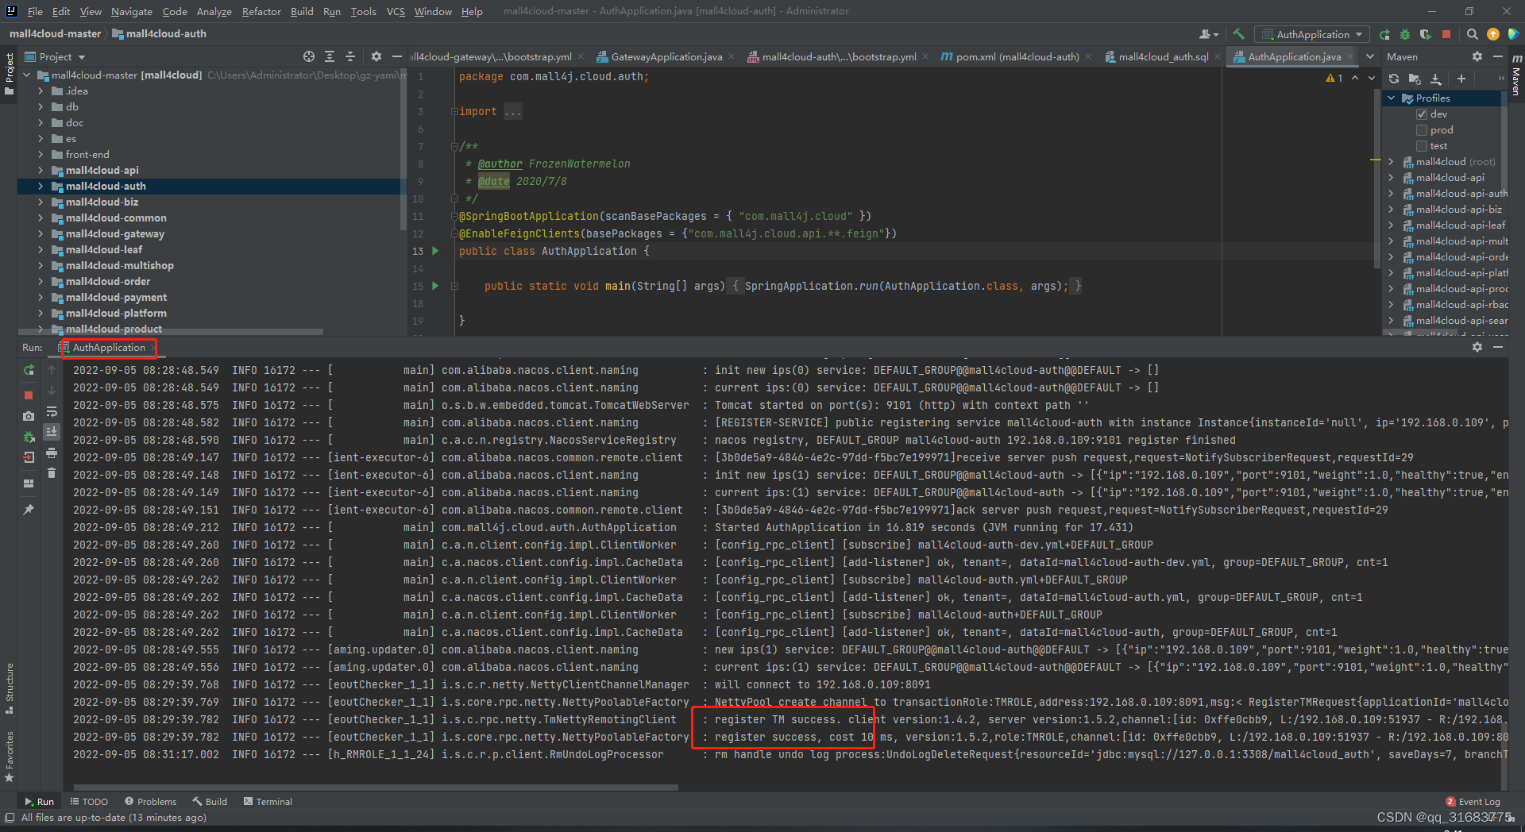Open Search Everywhere magnifier icon
1525x832 pixels.
point(1472,34)
